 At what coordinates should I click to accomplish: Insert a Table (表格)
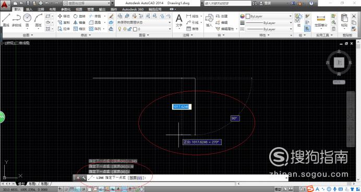point(192,29)
